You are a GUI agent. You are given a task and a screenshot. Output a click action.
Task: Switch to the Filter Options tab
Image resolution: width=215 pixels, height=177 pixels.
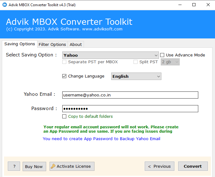click(52, 44)
